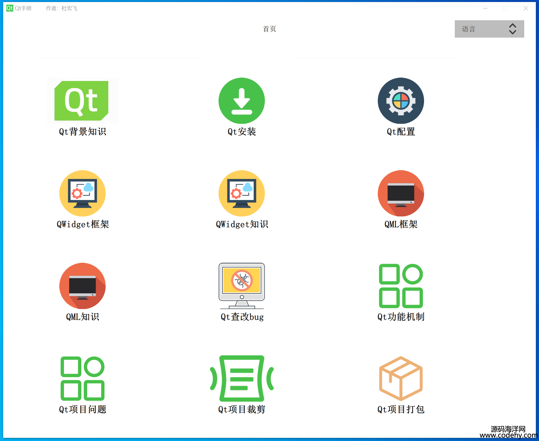Click the Qt背景知识 label
Screen dimensions: 539x441
[82, 132]
